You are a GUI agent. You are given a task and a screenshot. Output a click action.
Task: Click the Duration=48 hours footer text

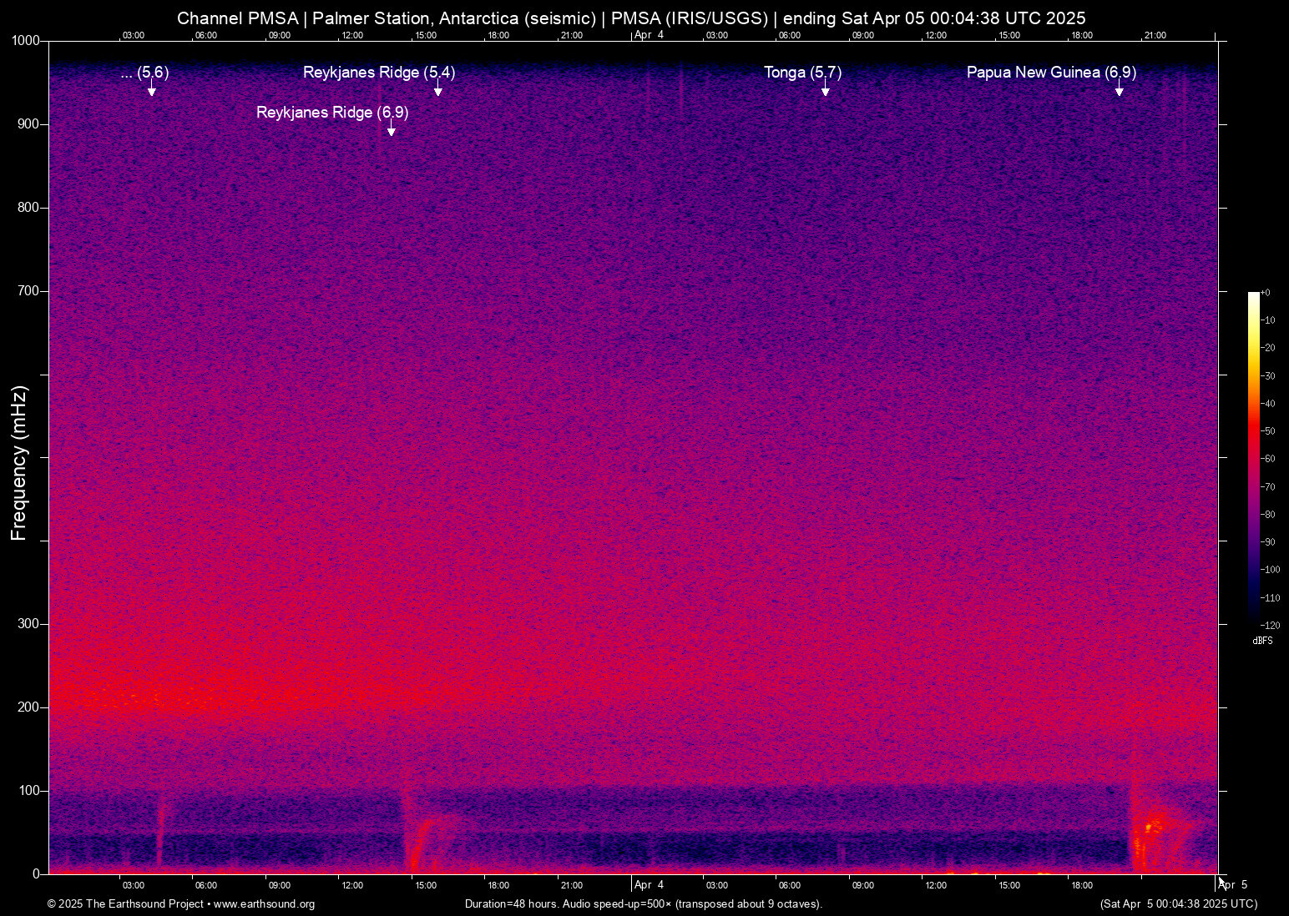click(643, 904)
